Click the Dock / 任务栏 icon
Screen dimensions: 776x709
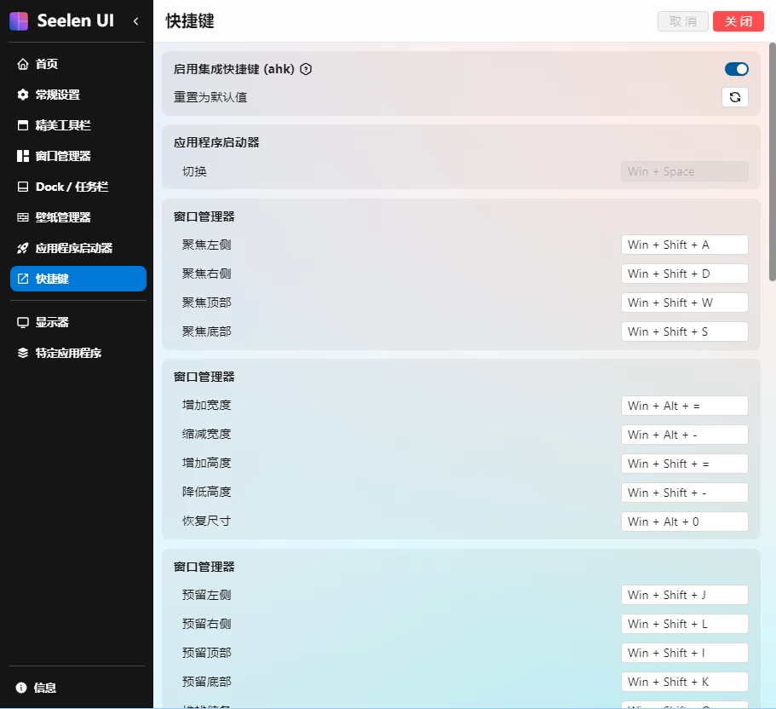point(23,187)
